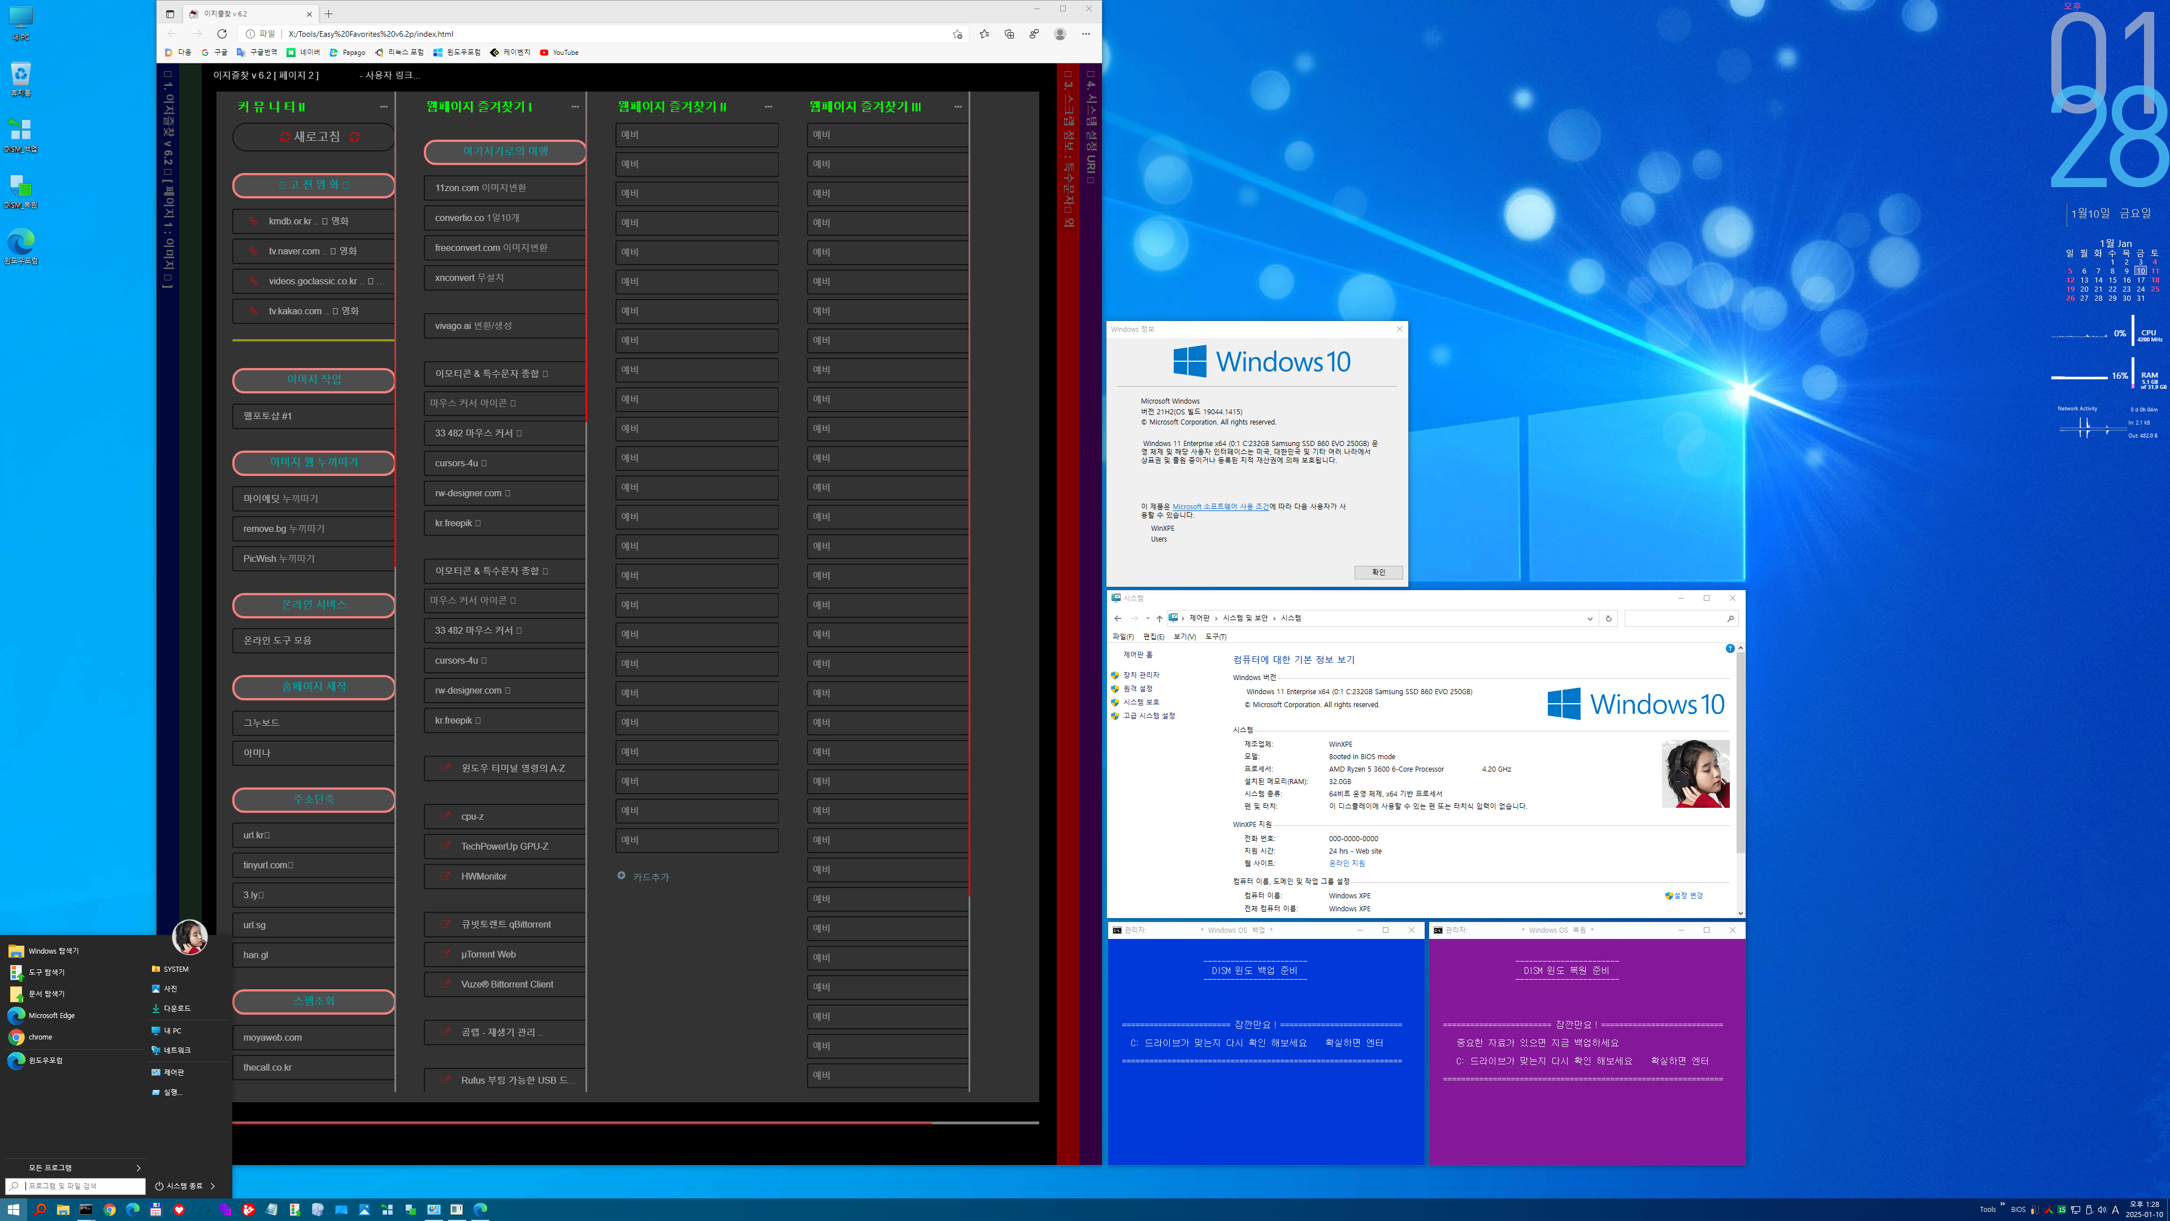Open remove.bg 누끼따기 link
The height and width of the screenshot is (1221, 2170).
(314, 529)
